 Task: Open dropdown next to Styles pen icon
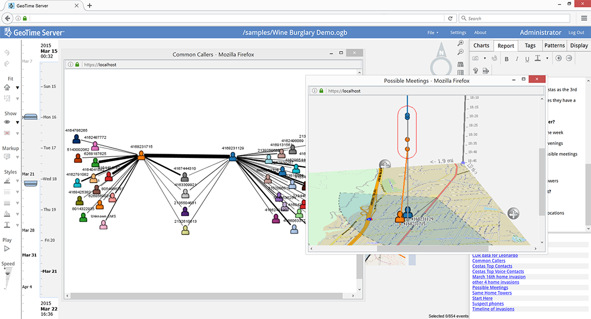(17, 181)
